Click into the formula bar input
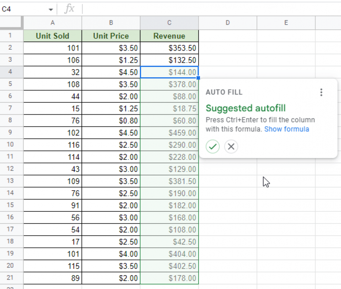Viewport: 341px width, 289px height. [x=208, y=9]
